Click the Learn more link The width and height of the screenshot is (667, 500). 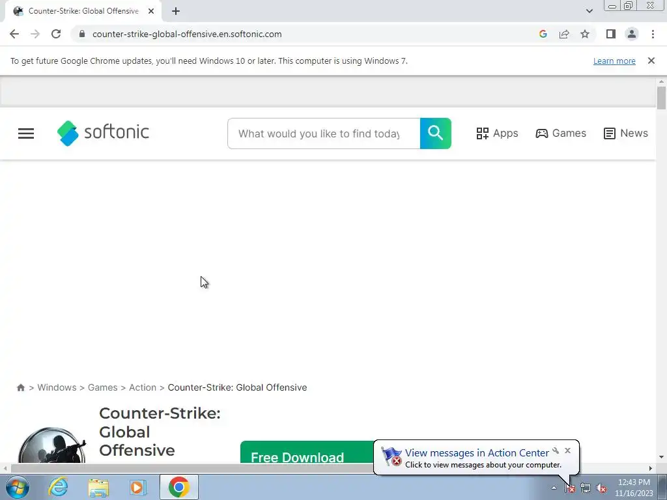[x=614, y=61]
